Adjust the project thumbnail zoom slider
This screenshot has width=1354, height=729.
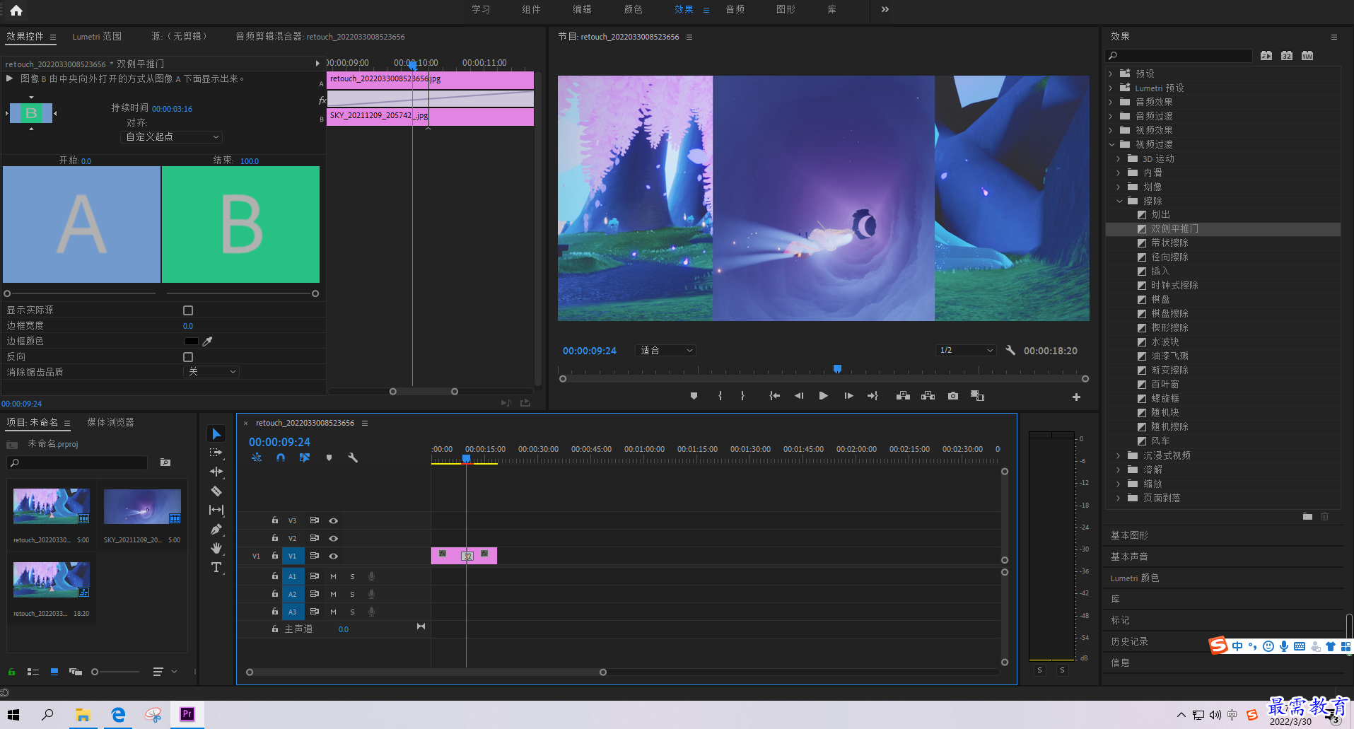[95, 672]
